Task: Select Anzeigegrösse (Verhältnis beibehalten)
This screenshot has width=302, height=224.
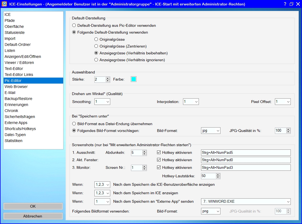Action: (131, 53)
